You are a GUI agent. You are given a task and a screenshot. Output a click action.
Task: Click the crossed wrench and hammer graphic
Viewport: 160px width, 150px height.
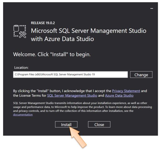(23, 35)
